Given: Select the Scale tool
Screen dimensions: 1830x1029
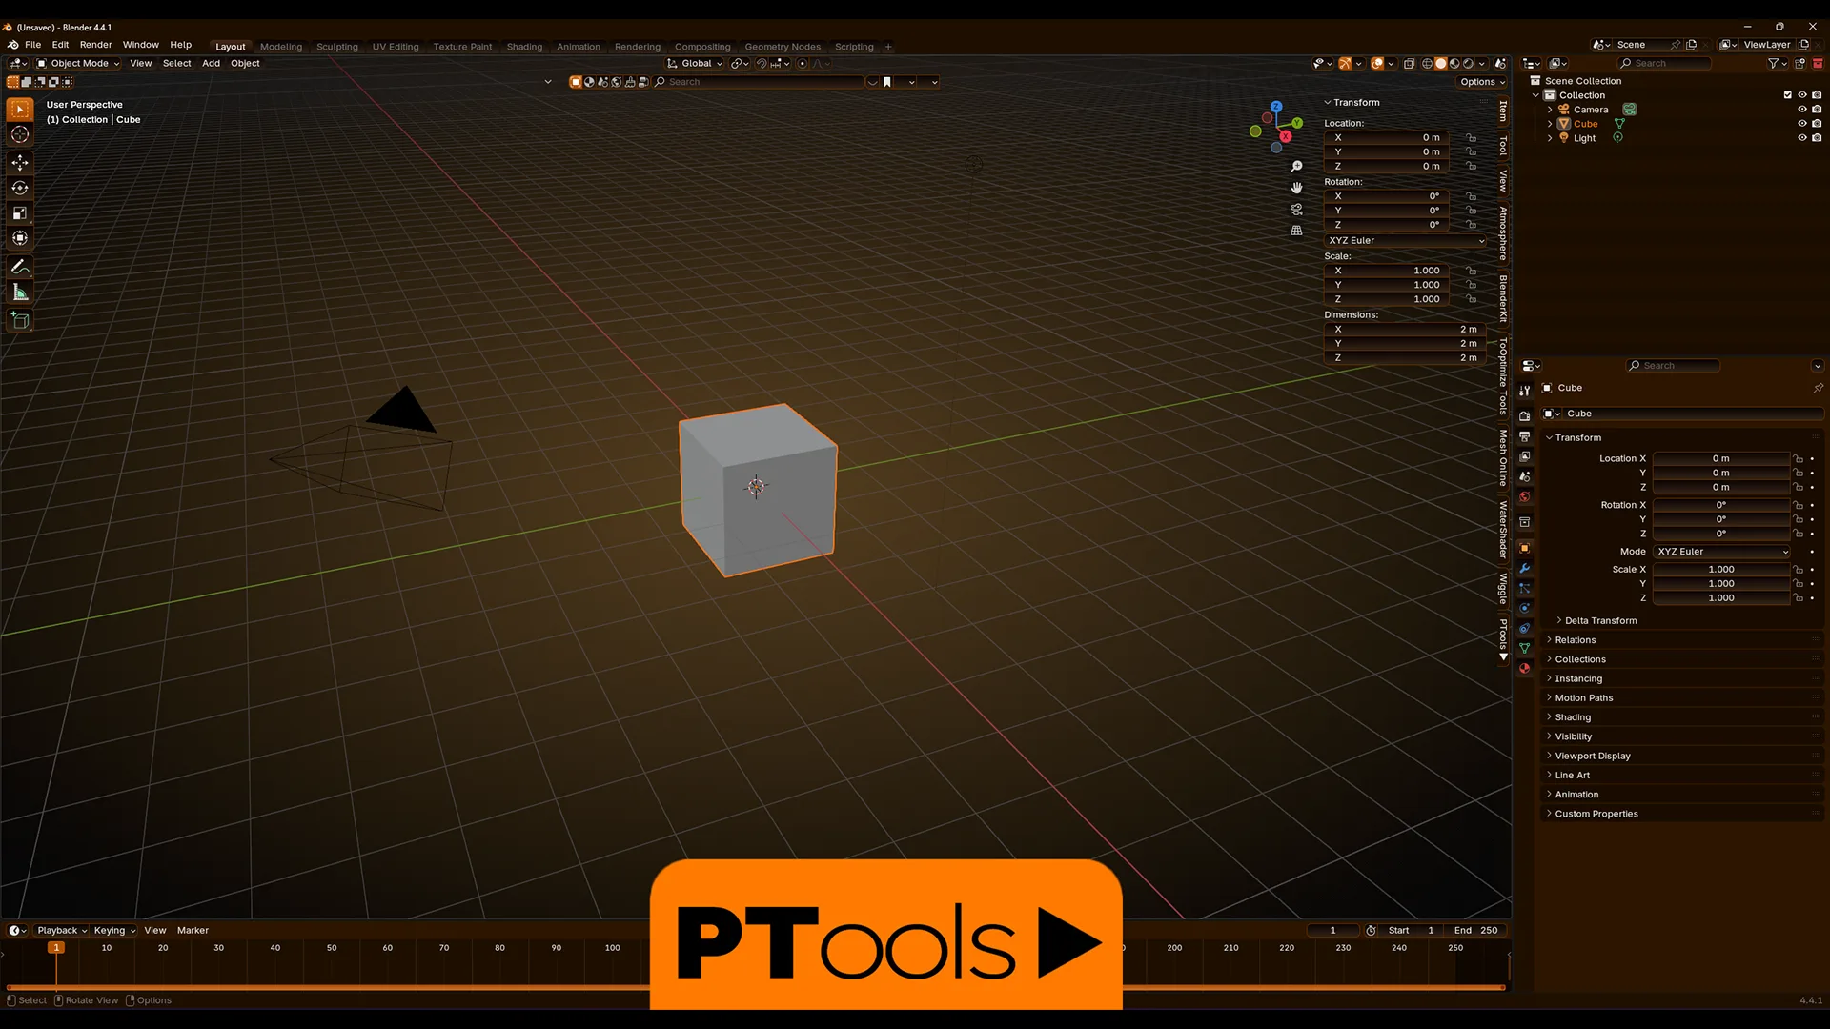Looking at the screenshot, I should click(x=20, y=213).
